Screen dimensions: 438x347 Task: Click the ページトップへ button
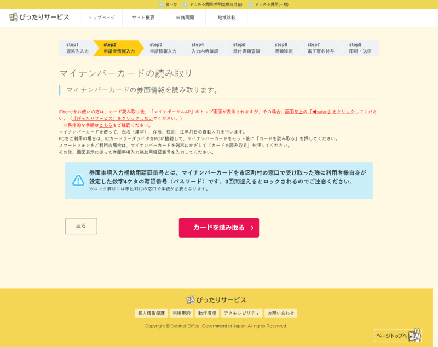click(397, 336)
